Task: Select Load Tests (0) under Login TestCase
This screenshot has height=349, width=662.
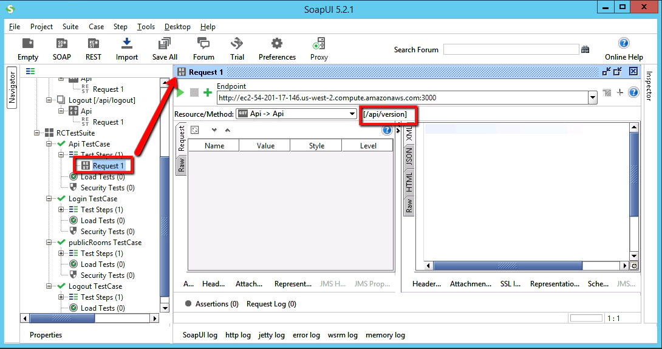Action: (x=103, y=221)
